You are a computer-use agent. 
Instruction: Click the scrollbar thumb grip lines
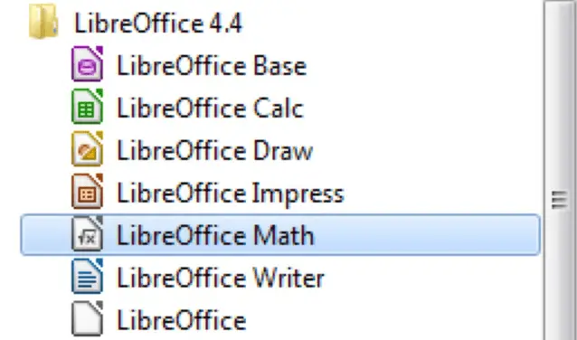(x=559, y=200)
